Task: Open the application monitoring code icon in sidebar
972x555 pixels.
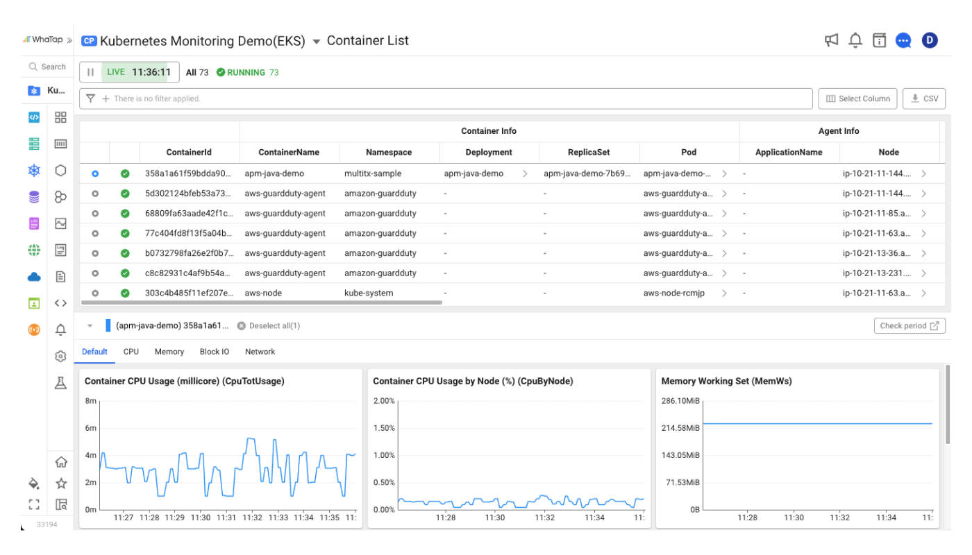Action: point(34,117)
